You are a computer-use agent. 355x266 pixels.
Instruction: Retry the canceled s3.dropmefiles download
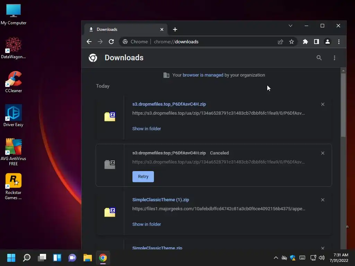(x=143, y=177)
